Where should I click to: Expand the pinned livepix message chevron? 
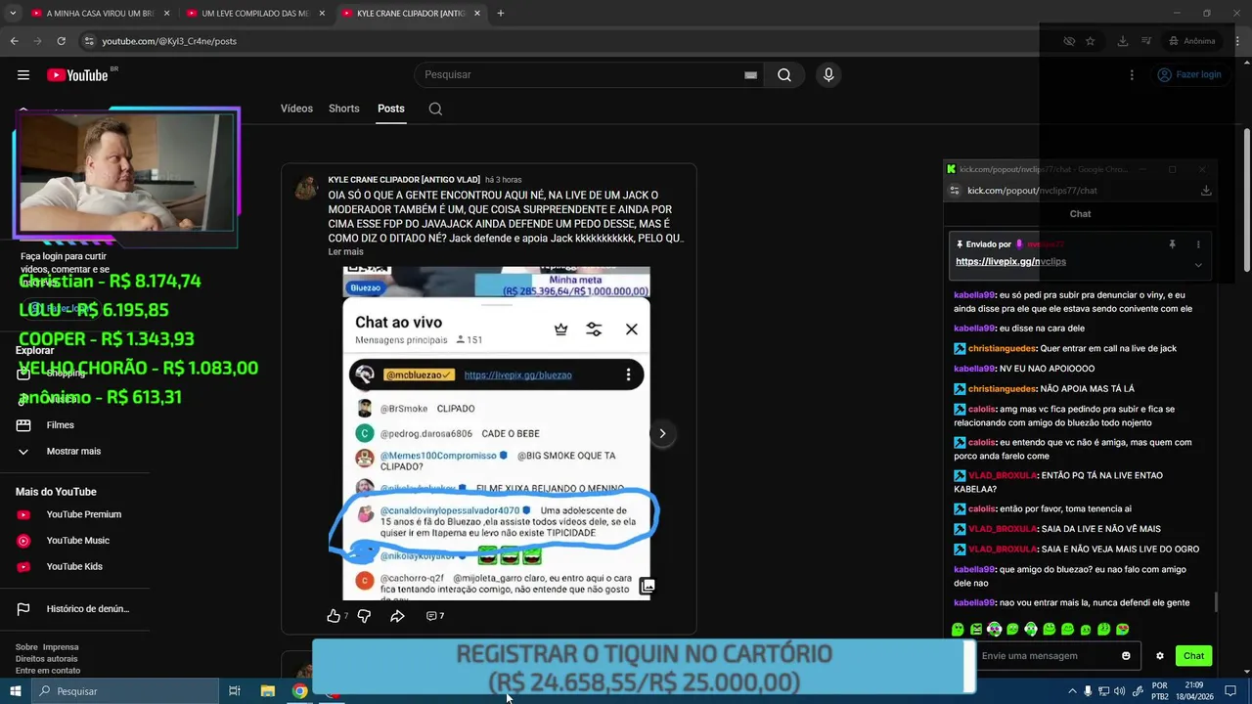point(1198,264)
